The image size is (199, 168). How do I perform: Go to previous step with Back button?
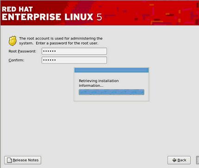179,160
